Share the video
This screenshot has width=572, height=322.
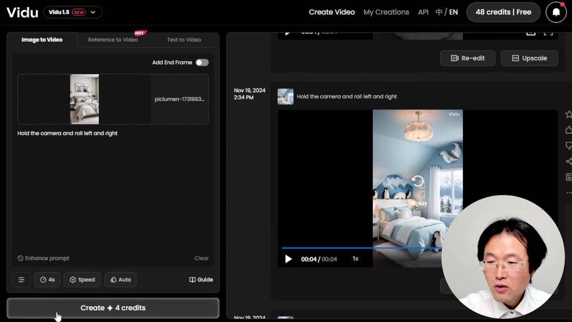click(x=569, y=161)
